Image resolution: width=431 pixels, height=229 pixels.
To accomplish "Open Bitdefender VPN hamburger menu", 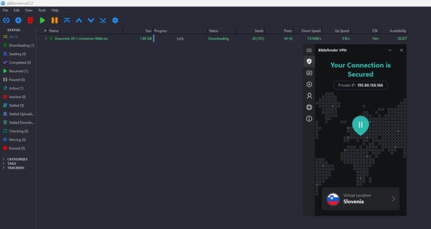I will point(309,50).
